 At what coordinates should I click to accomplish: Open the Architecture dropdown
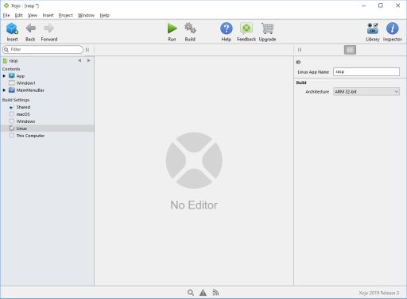pyautogui.click(x=366, y=92)
